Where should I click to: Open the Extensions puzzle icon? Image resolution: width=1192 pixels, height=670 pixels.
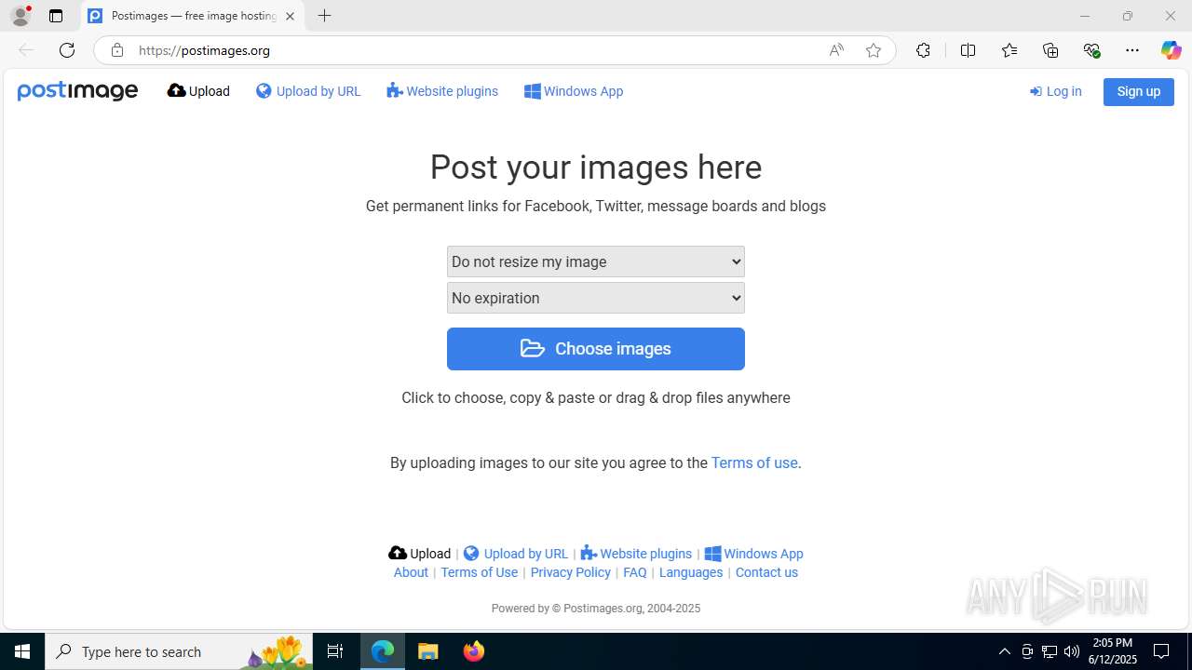(923, 50)
